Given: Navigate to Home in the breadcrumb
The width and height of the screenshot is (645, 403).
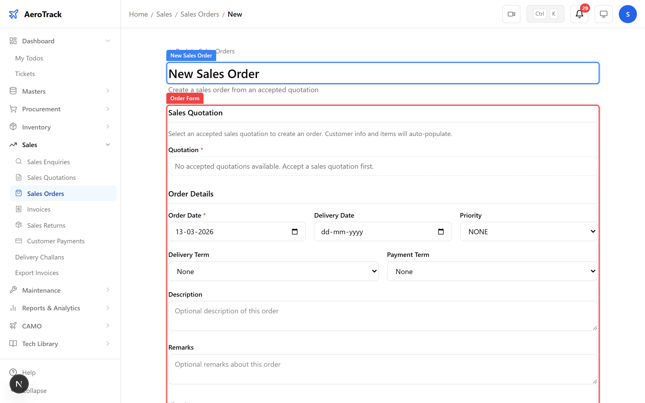Looking at the screenshot, I should click(x=138, y=14).
